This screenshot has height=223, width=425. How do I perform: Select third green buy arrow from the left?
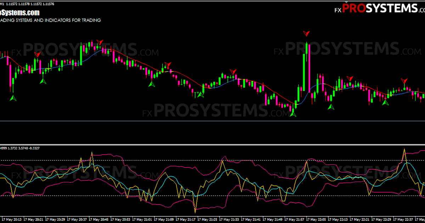(152, 84)
